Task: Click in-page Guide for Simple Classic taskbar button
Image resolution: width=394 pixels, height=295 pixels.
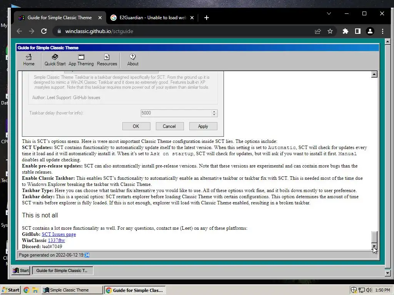Action: coord(63,270)
